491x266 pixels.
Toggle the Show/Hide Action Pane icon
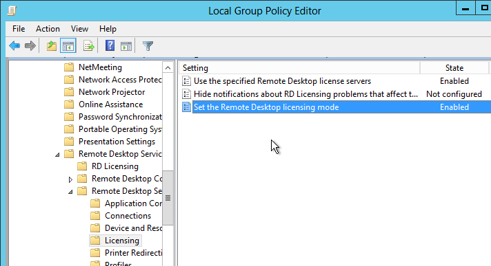(x=126, y=46)
